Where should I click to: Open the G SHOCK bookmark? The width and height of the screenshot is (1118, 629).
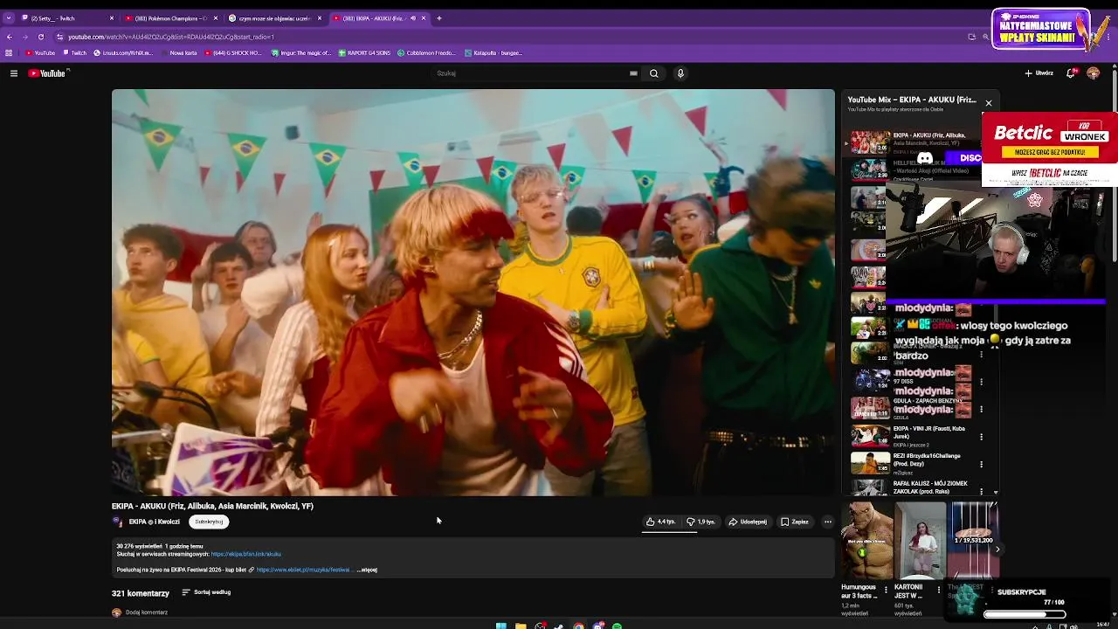233,53
